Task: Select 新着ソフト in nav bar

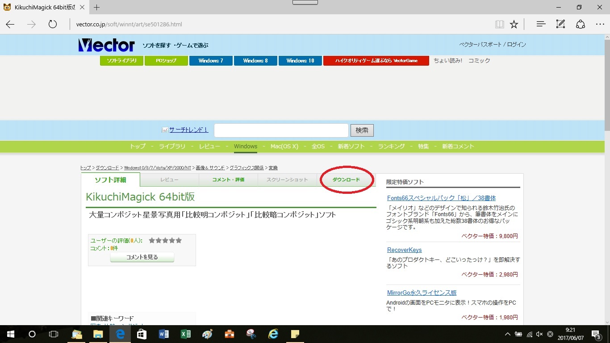Action: point(351,146)
